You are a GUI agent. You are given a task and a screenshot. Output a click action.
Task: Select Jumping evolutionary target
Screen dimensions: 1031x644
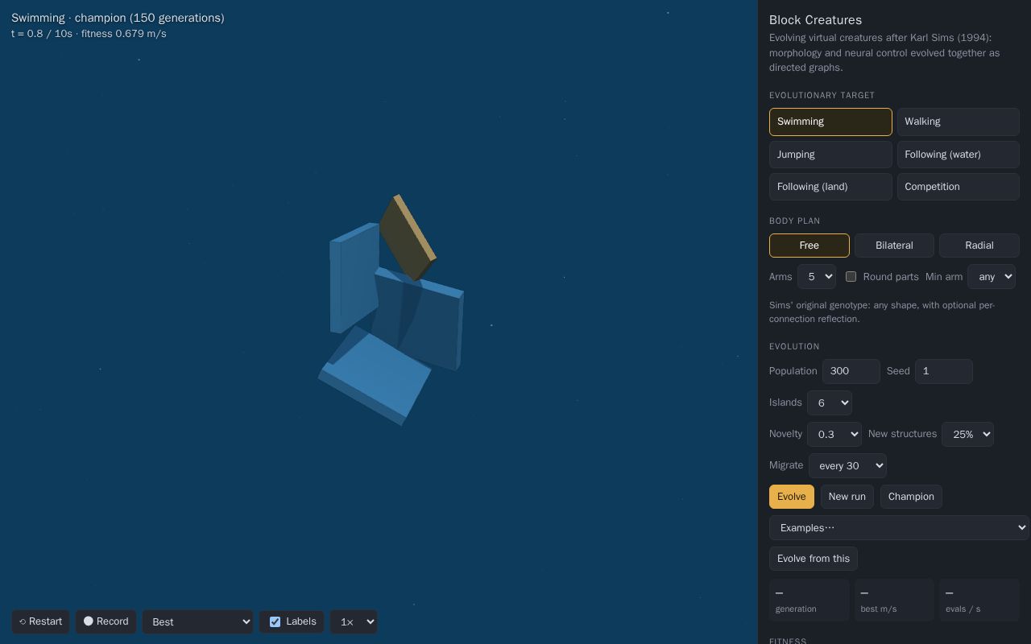point(830,155)
